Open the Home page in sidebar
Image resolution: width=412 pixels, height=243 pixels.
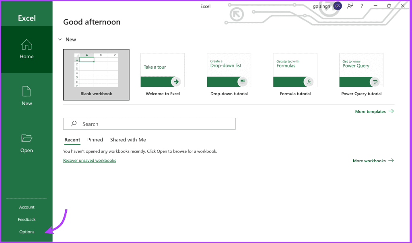[x=27, y=49]
